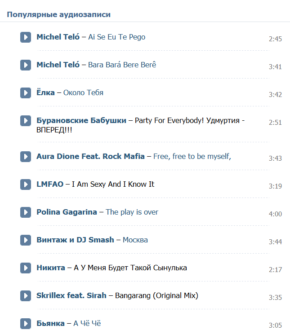290x334 pixels.
Task: Play Бьянка – А Чё Чё
Action: tap(26, 324)
